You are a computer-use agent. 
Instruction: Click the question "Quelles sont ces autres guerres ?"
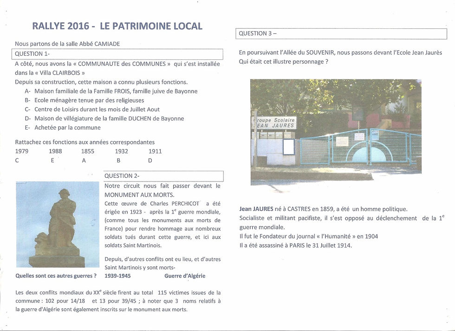pyautogui.click(x=56, y=276)
